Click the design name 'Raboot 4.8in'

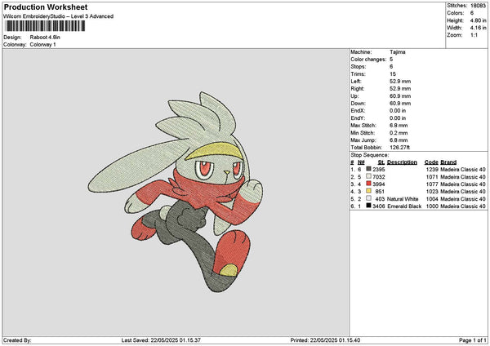[45, 38]
